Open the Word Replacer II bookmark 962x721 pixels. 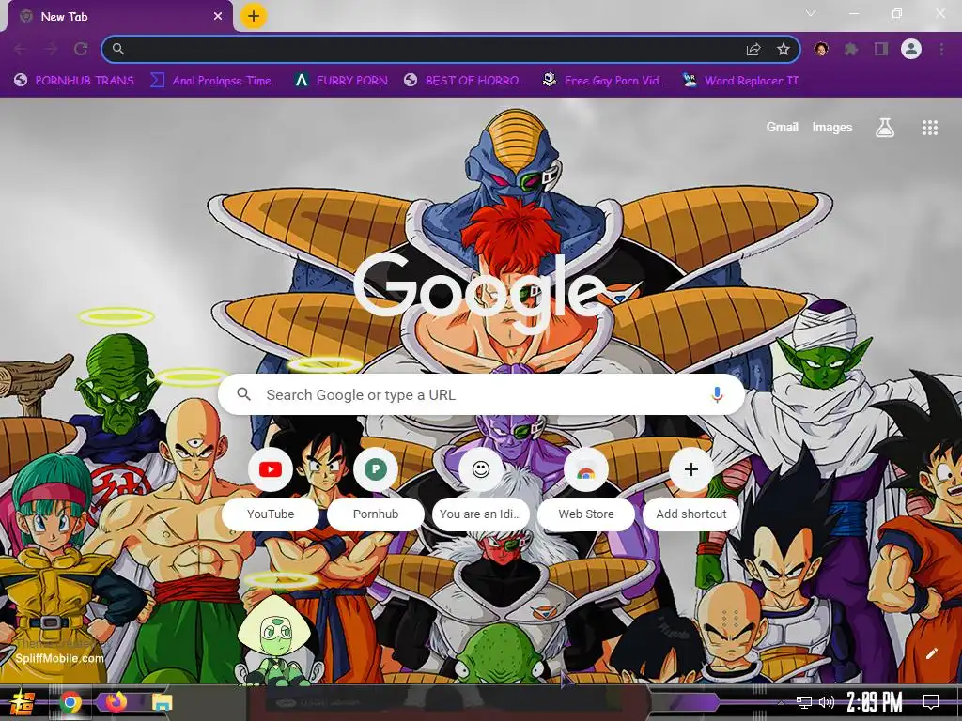coord(740,81)
